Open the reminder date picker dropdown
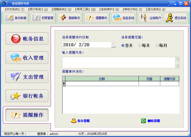191x137 pixels. click(x=113, y=45)
